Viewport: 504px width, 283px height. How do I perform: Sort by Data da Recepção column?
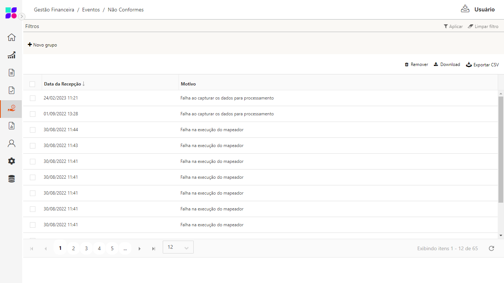62,84
